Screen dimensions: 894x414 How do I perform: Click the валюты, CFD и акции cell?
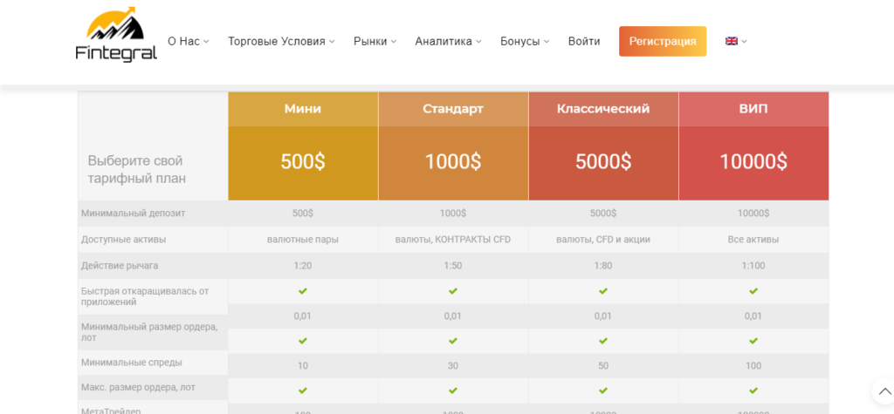pyautogui.click(x=603, y=240)
